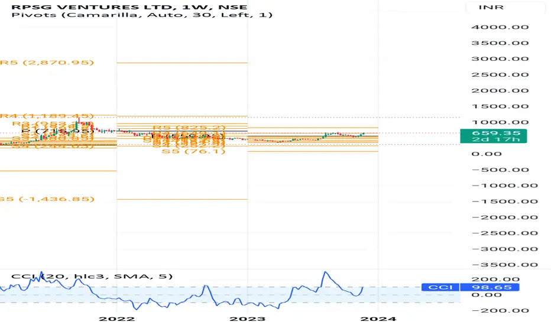The height and width of the screenshot is (325, 551).
Task: Click the blue CCI label badge
Action: point(440,287)
